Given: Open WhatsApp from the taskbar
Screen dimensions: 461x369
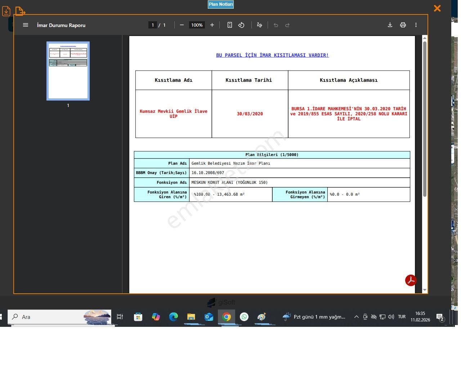Looking at the screenshot, I should click(244, 317).
